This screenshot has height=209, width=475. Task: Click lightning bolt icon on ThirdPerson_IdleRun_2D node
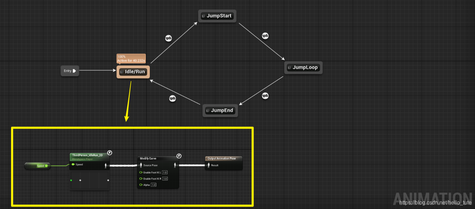(x=109, y=153)
